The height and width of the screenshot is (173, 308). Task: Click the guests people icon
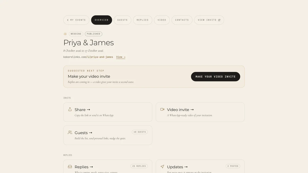pyautogui.click(x=70, y=133)
